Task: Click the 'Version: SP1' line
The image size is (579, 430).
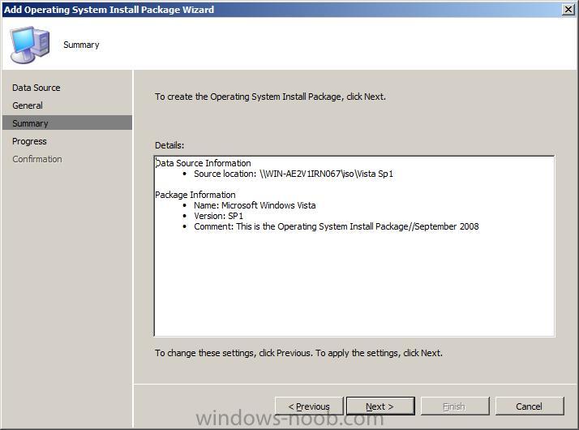Action: [219, 216]
